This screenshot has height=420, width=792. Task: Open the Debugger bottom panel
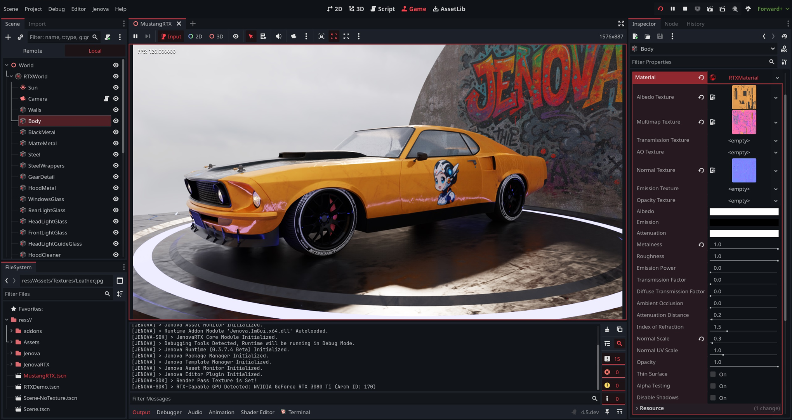pyautogui.click(x=169, y=412)
